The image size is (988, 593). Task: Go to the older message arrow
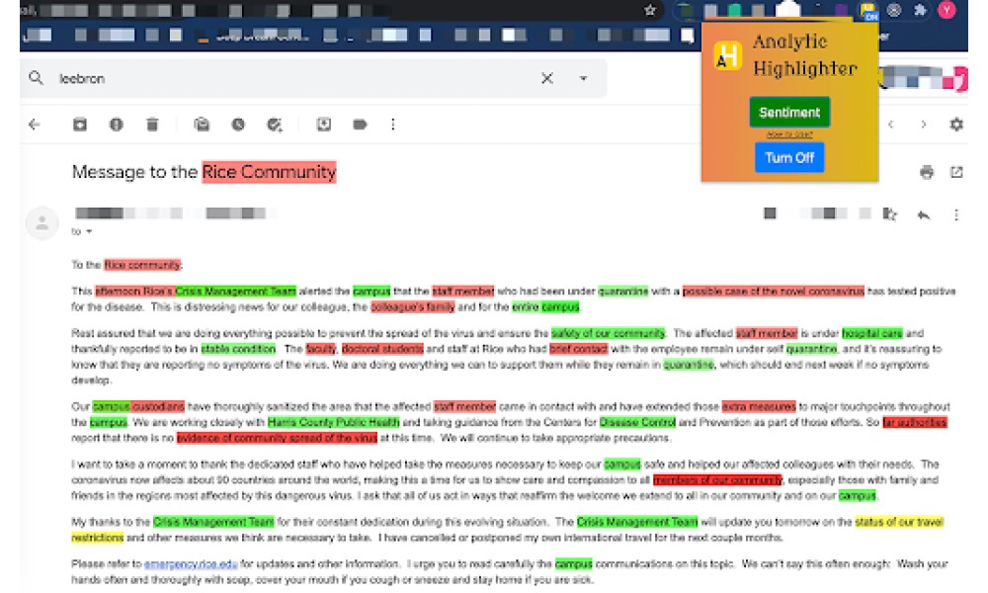pyautogui.click(x=924, y=125)
